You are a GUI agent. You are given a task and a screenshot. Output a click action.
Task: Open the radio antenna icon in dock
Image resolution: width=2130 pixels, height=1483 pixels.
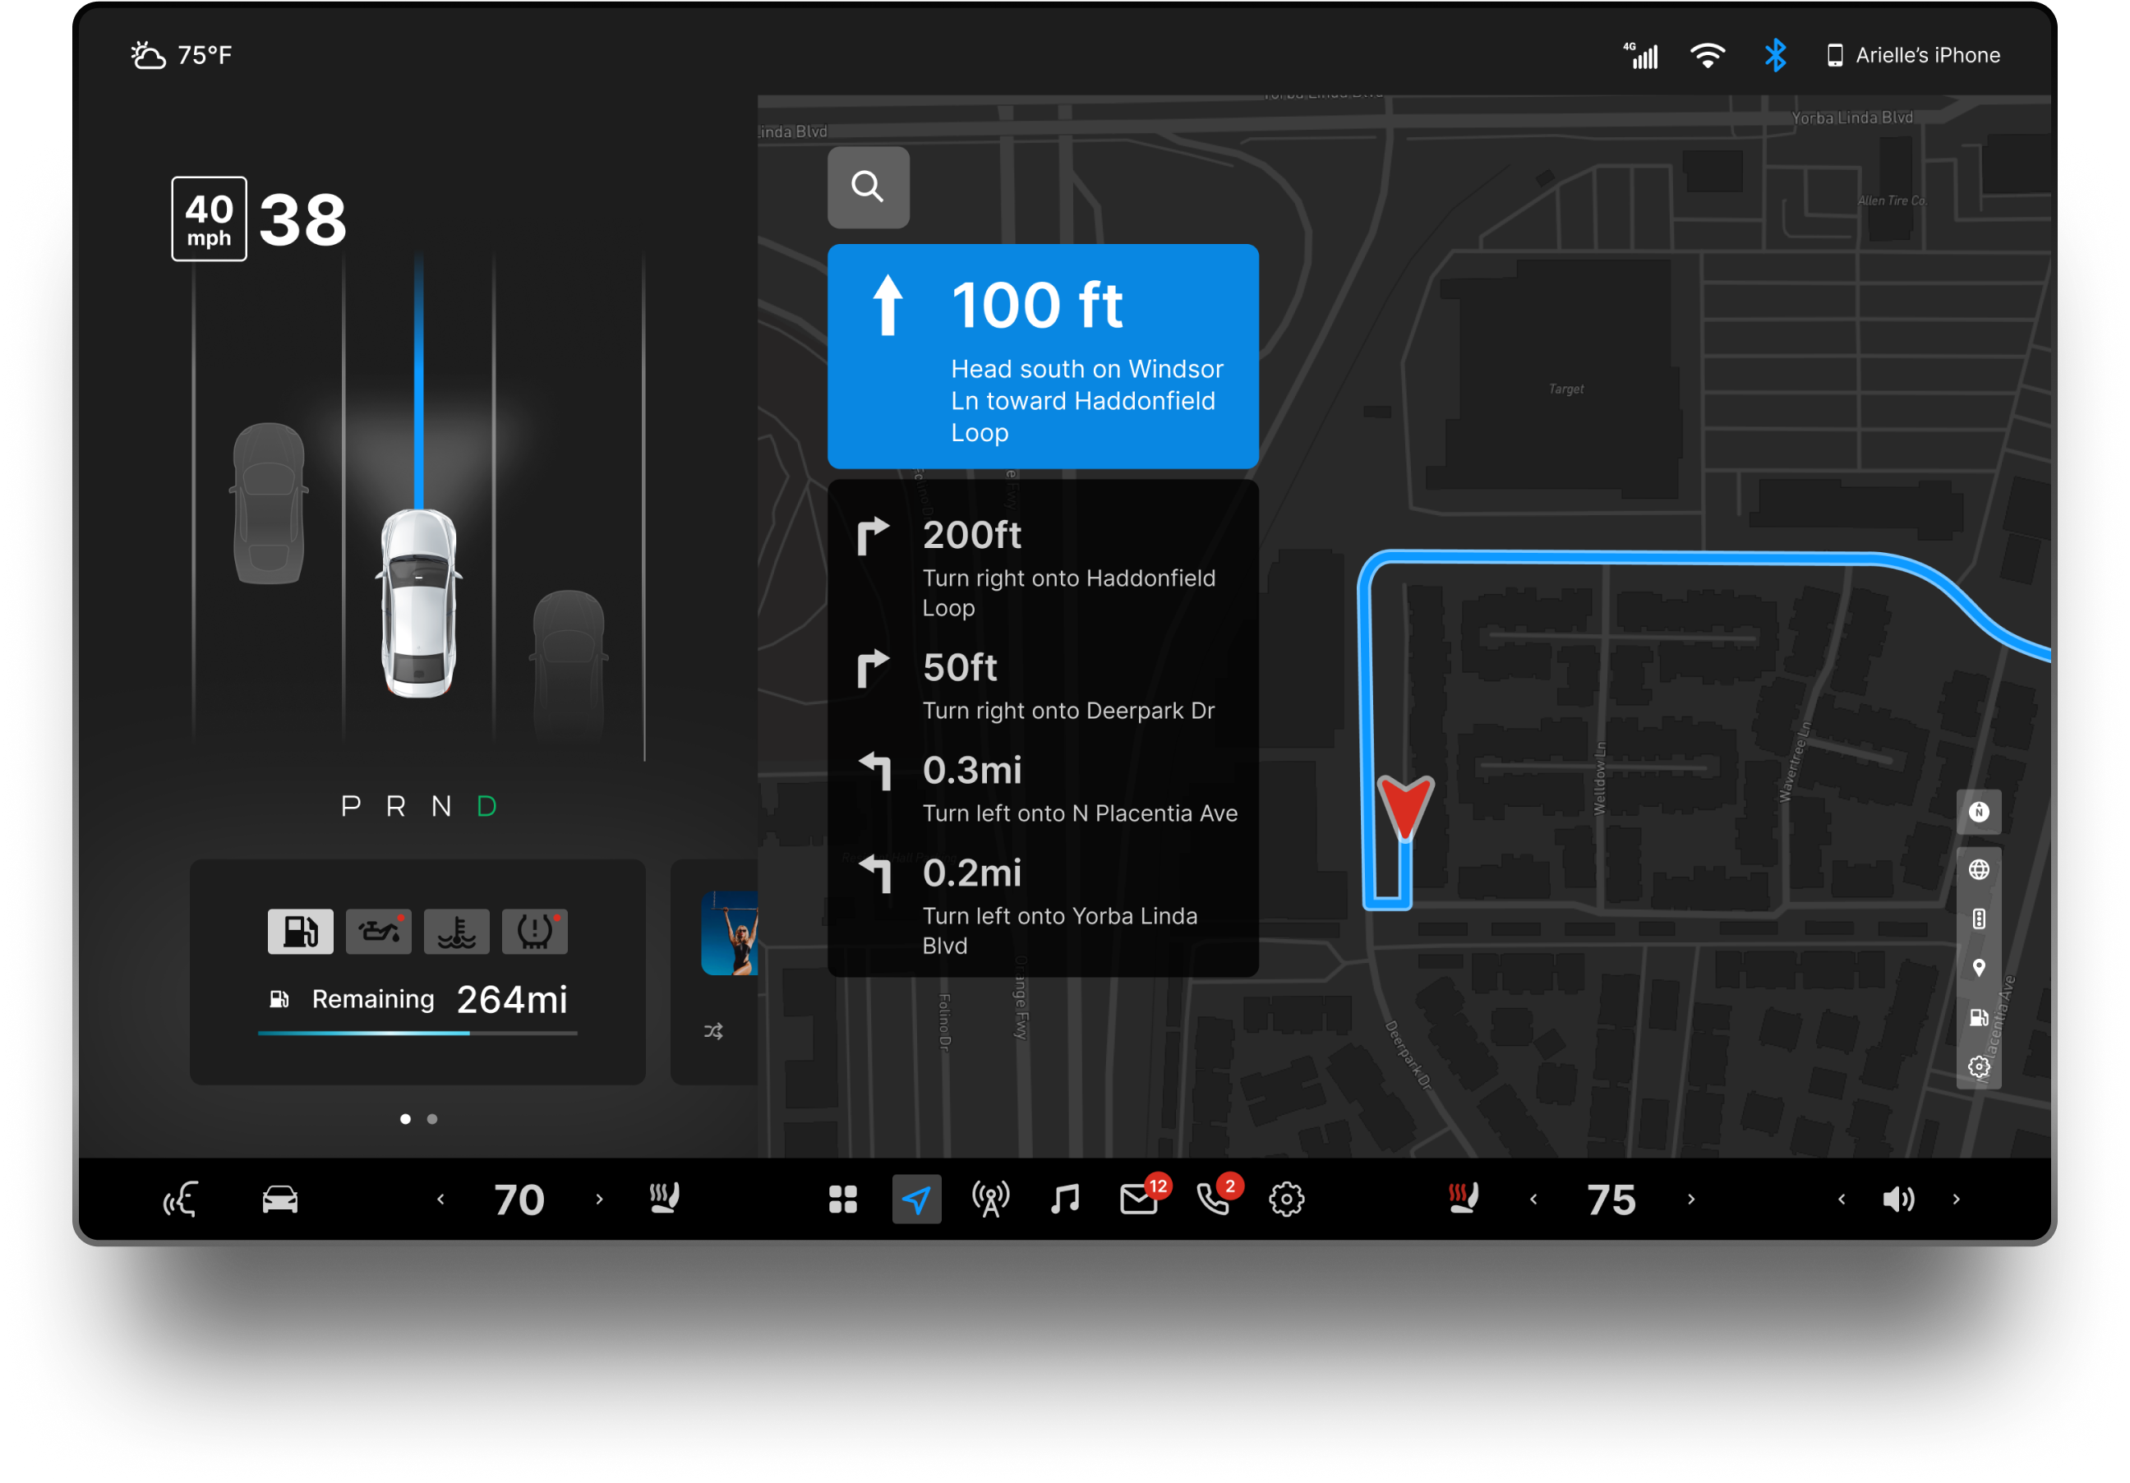click(990, 1198)
